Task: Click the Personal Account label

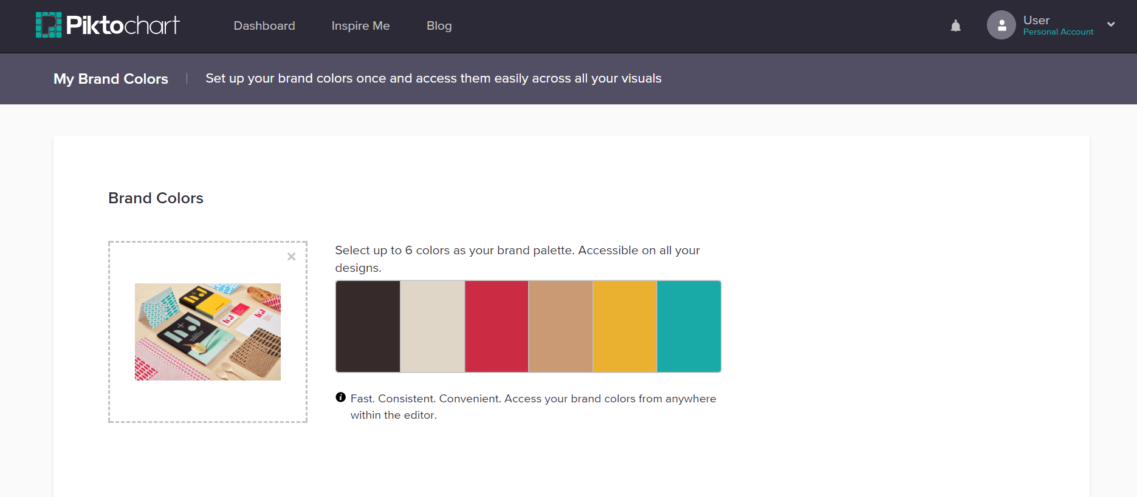Action: coord(1058,32)
